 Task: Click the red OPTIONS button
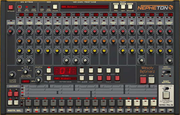pos(11,7)
